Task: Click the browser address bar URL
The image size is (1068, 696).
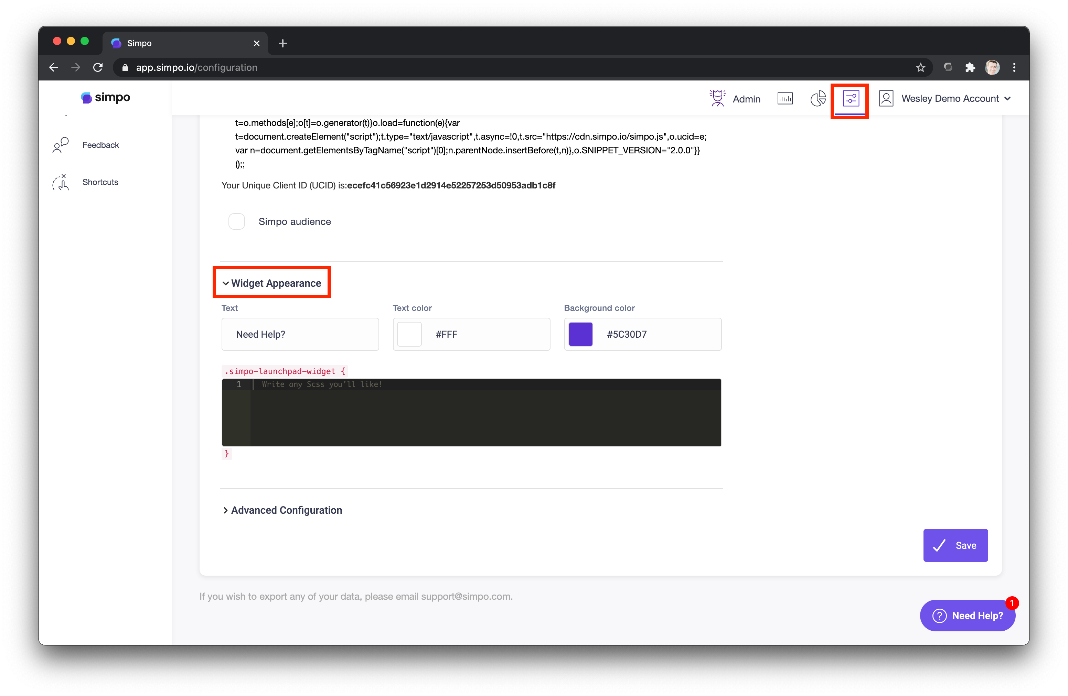Action: [196, 67]
